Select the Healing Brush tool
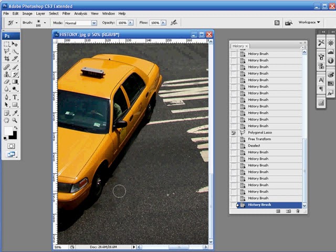336x252 pixels. pyautogui.click(x=7, y=67)
